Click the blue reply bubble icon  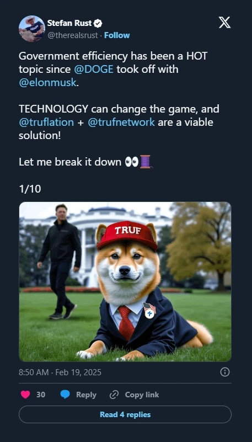(x=65, y=395)
